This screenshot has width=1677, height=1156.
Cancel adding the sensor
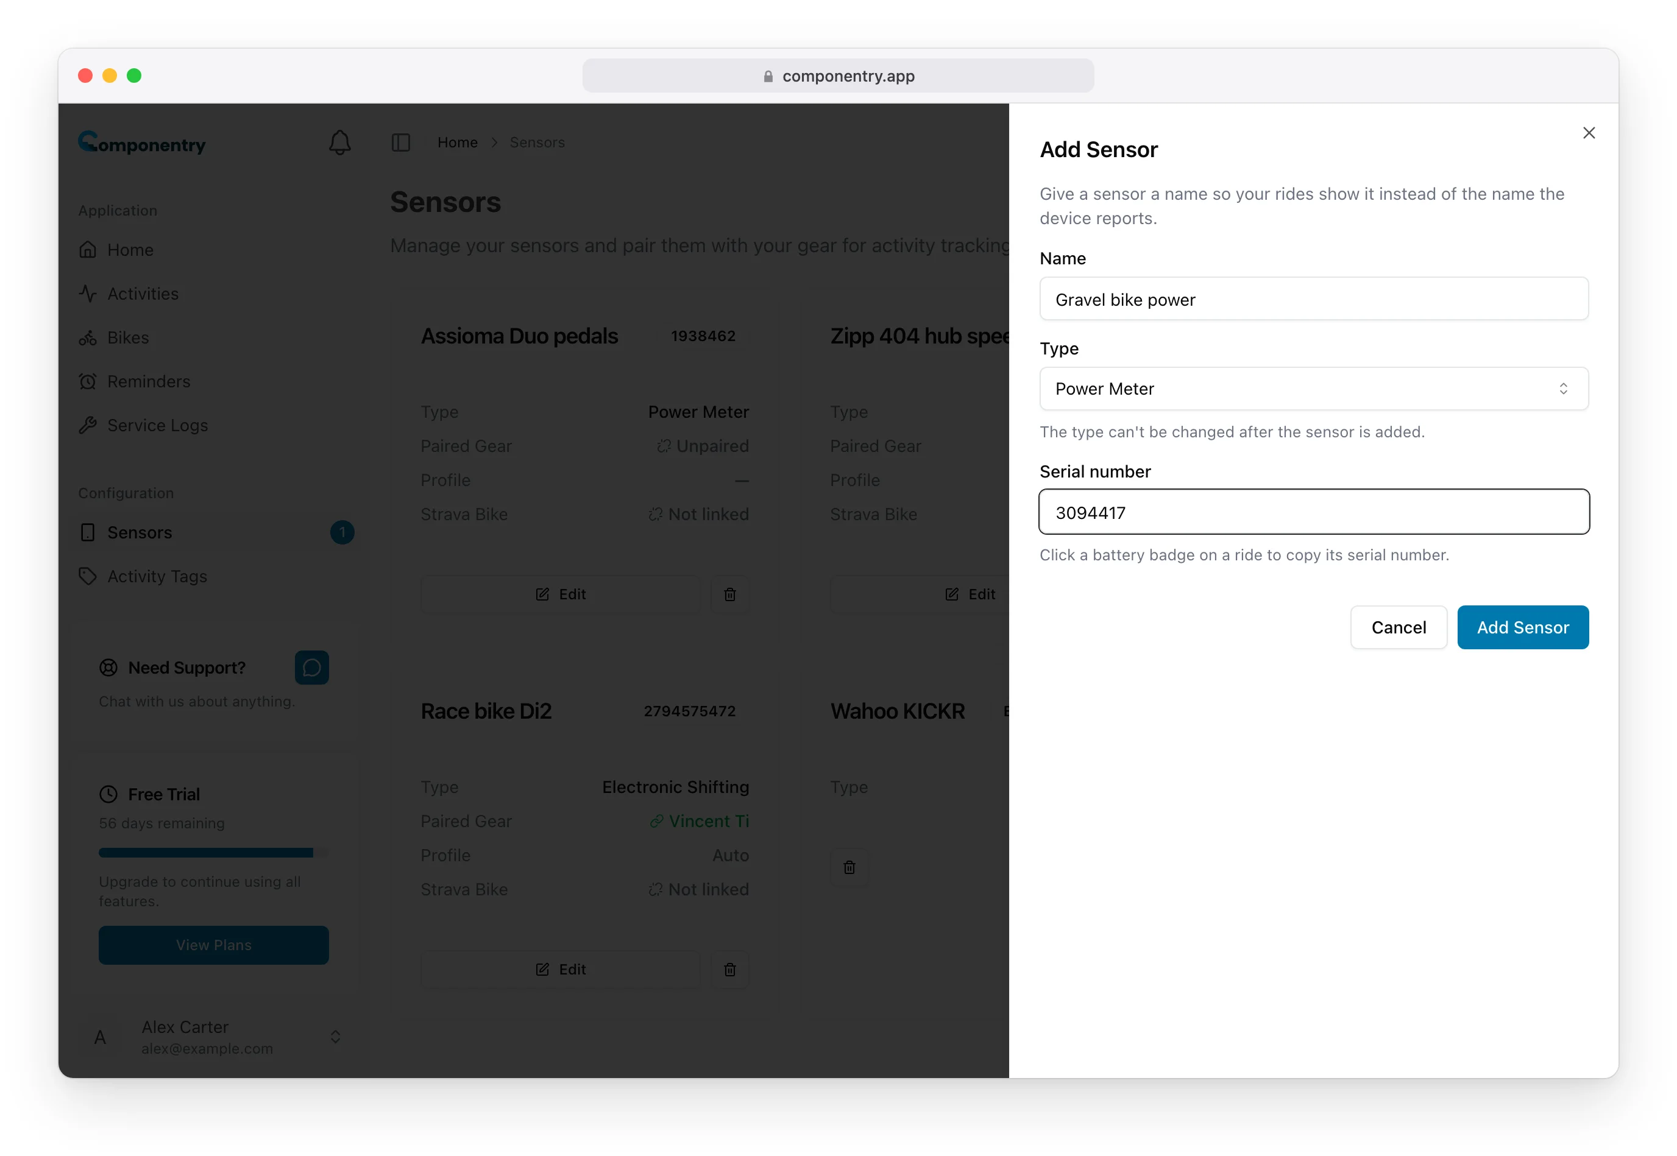pos(1398,627)
